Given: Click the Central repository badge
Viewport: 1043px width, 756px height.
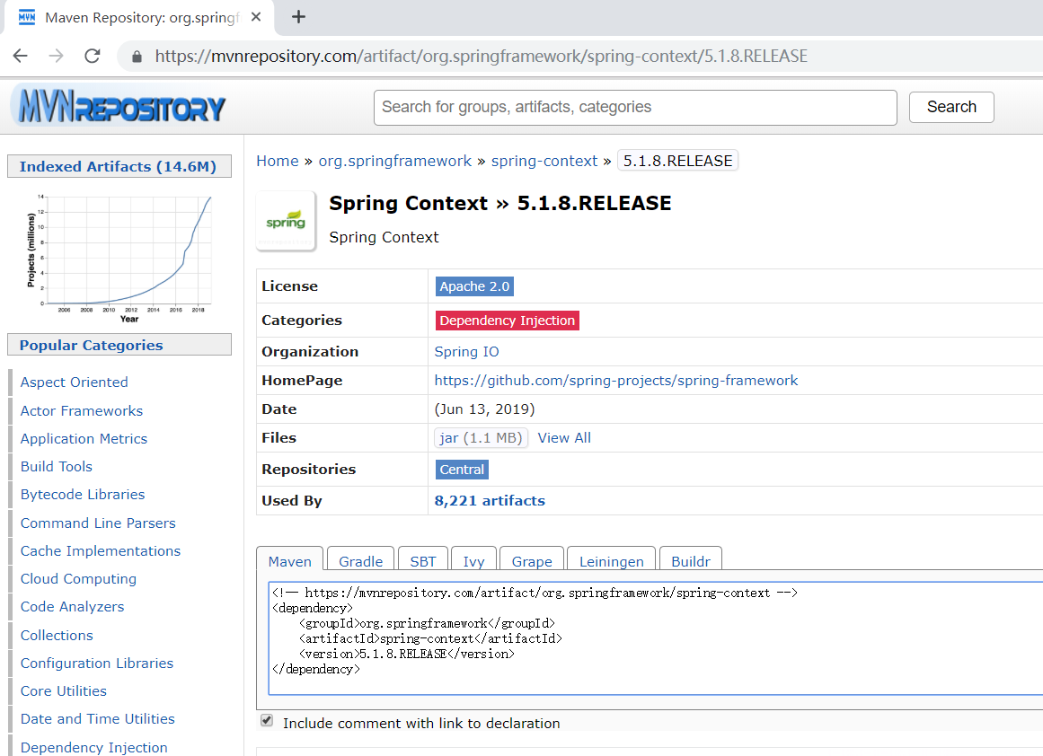Looking at the screenshot, I should (x=462, y=470).
